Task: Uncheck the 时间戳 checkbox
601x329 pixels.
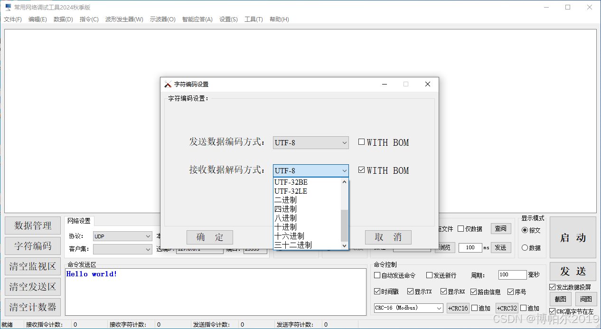Action: (x=377, y=291)
